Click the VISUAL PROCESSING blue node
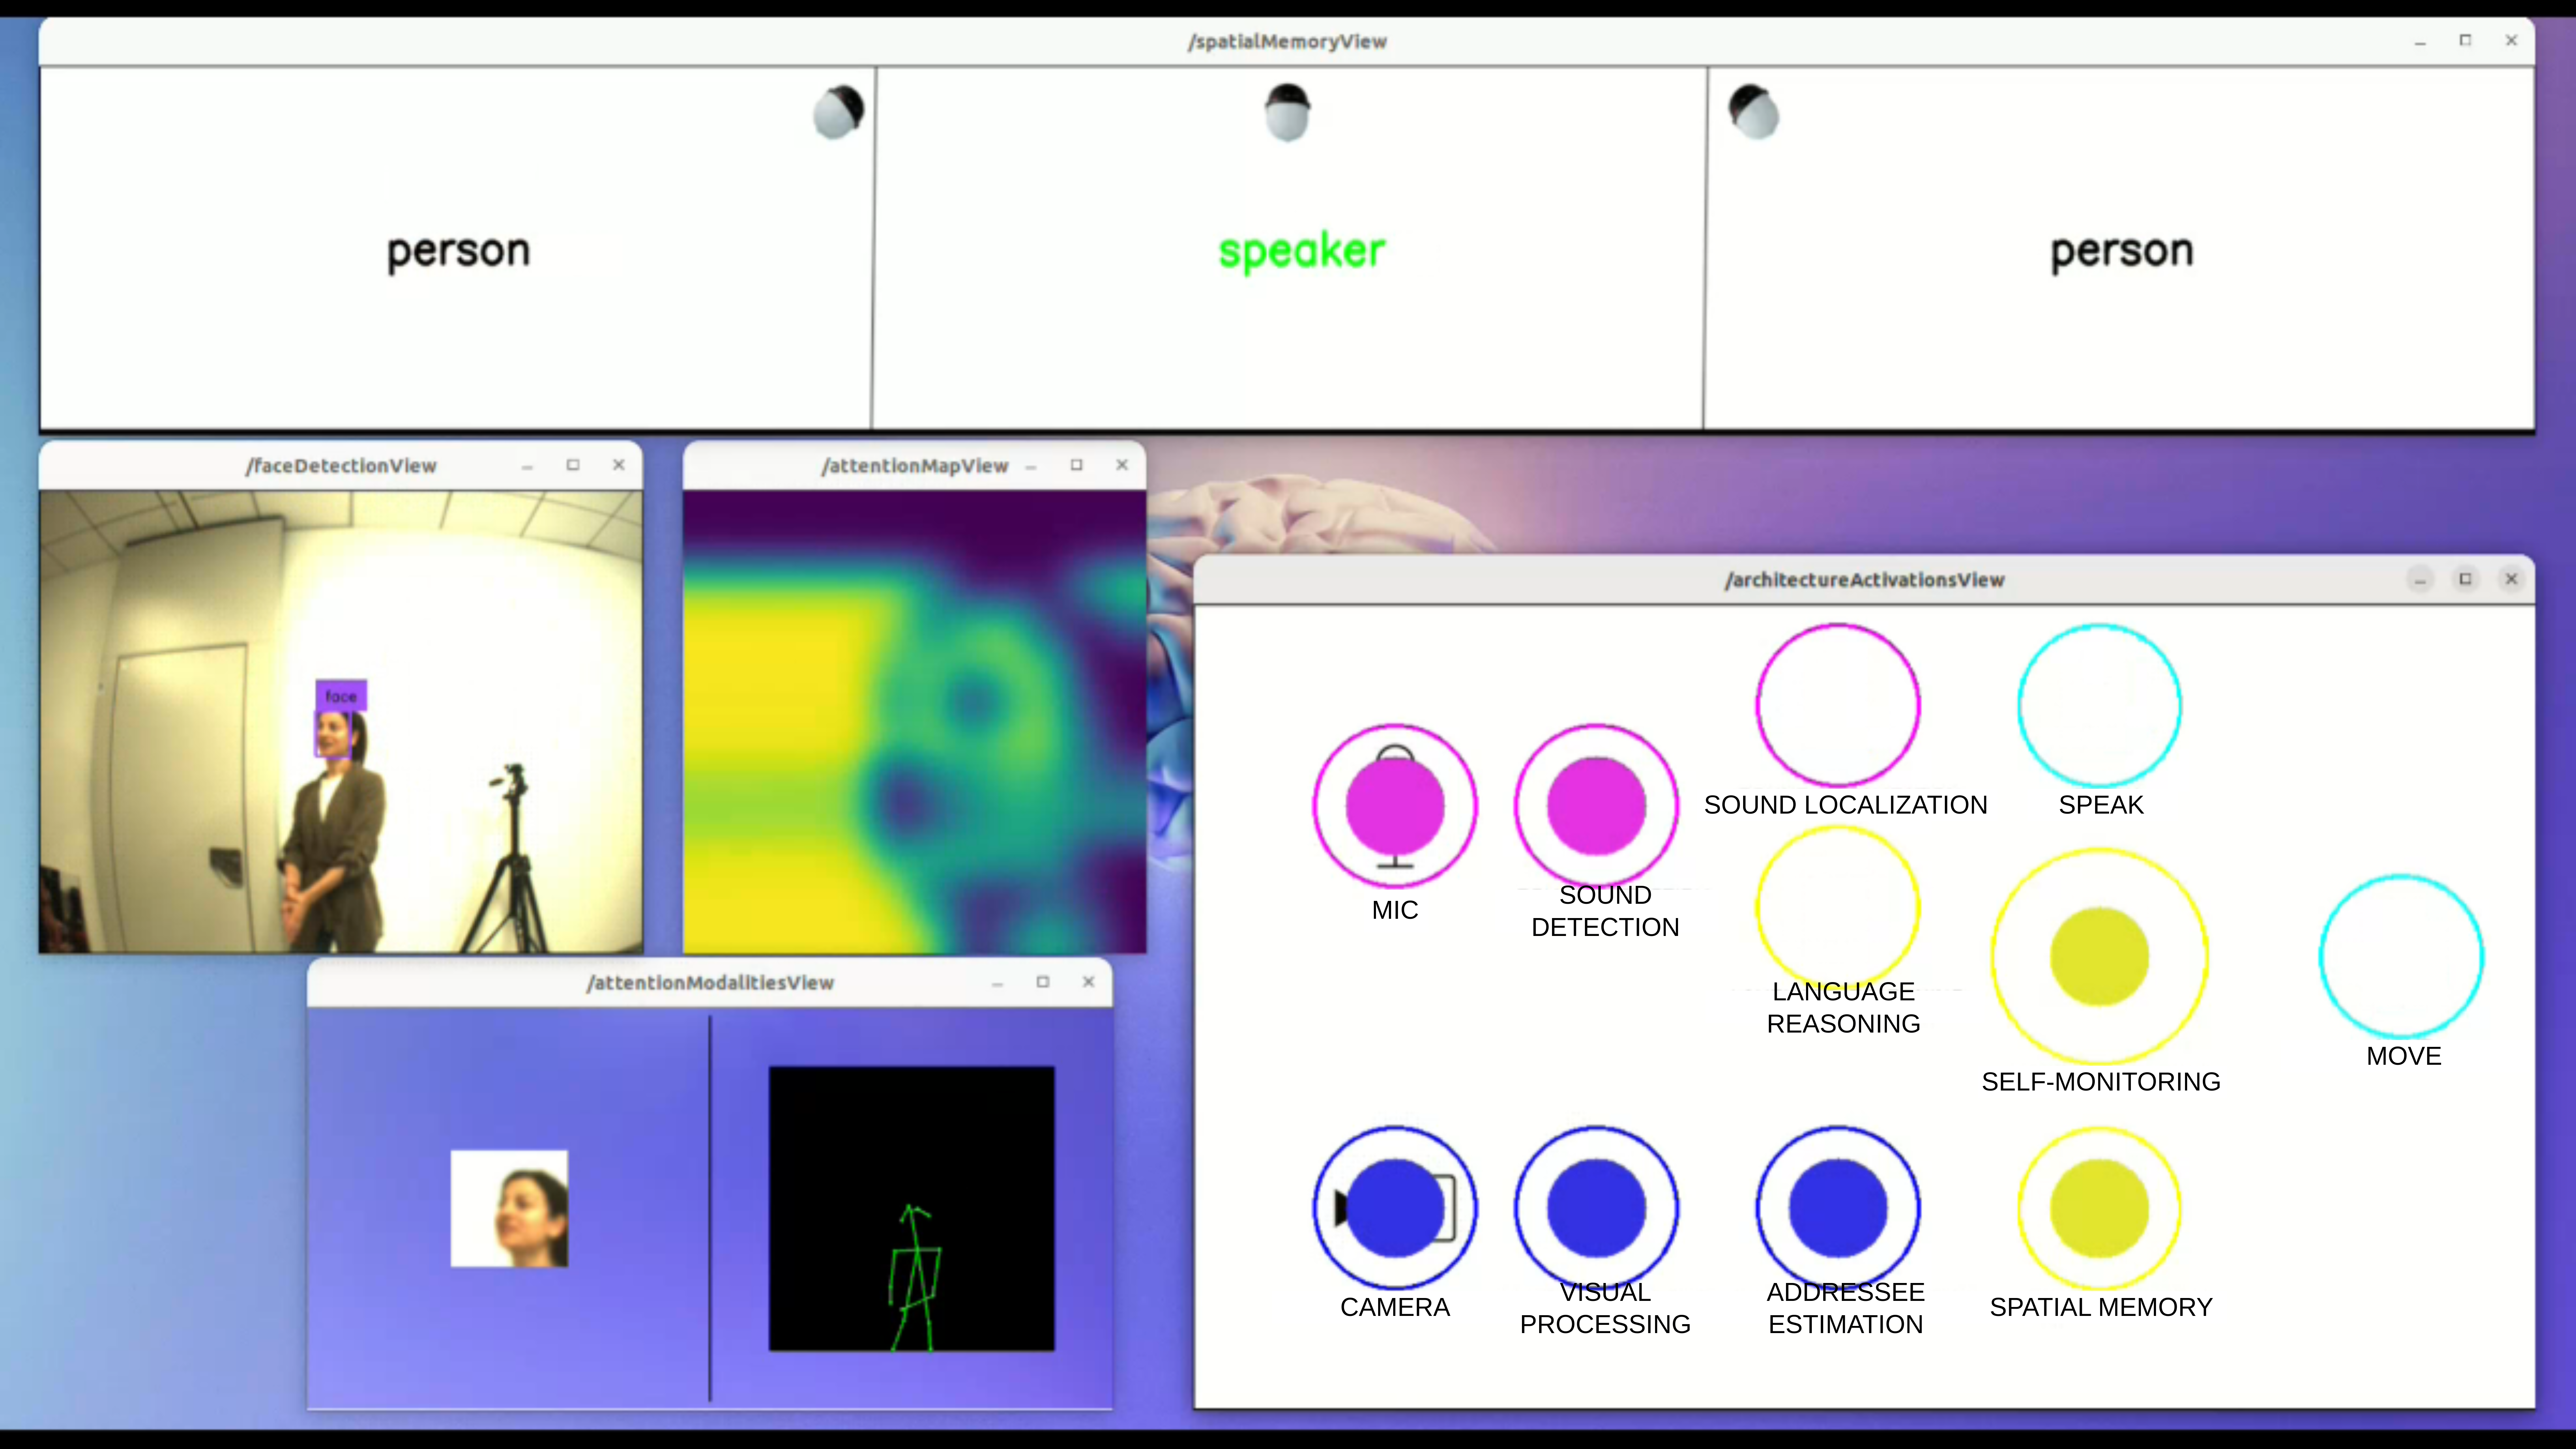Screen dimensions: 2576x1449 (1596, 1208)
